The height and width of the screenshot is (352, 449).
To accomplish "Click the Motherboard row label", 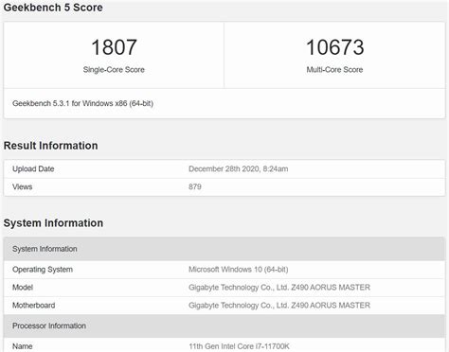I will pos(33,306).
